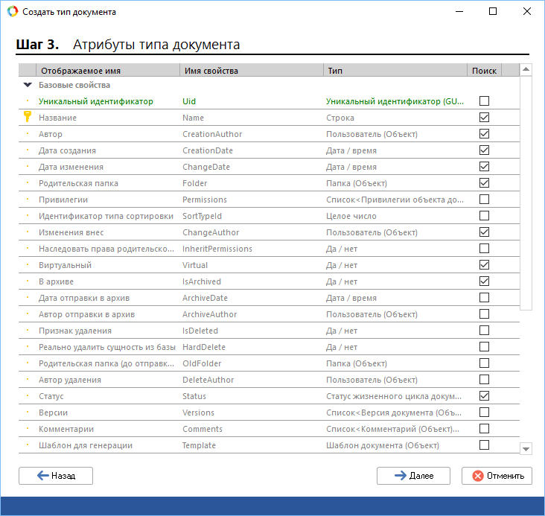545x516 pixels.
Task: Click the blue arrow on Назад button
Action: pos(42,476)
